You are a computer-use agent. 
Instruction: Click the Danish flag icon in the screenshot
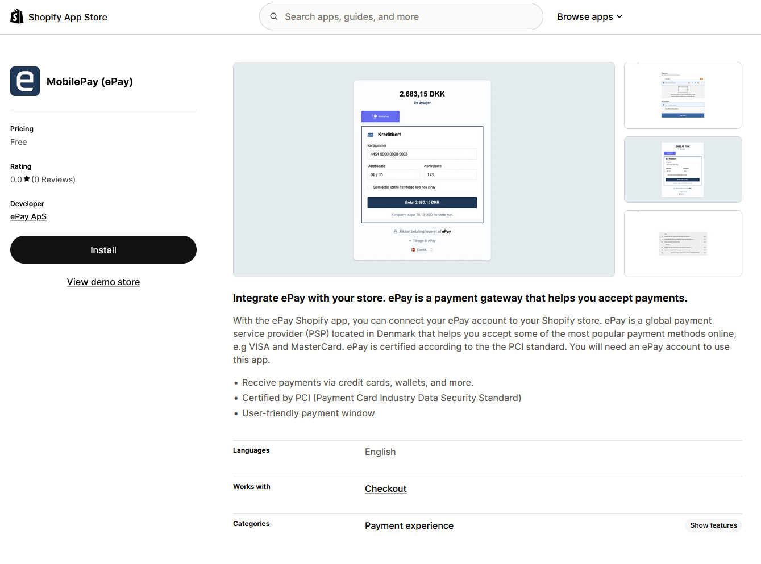point(414,249)
